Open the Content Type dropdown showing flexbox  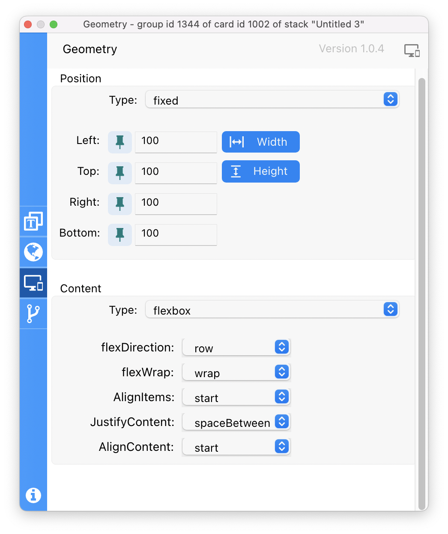(272, 309)
